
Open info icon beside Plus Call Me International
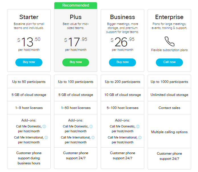[93, 137]
